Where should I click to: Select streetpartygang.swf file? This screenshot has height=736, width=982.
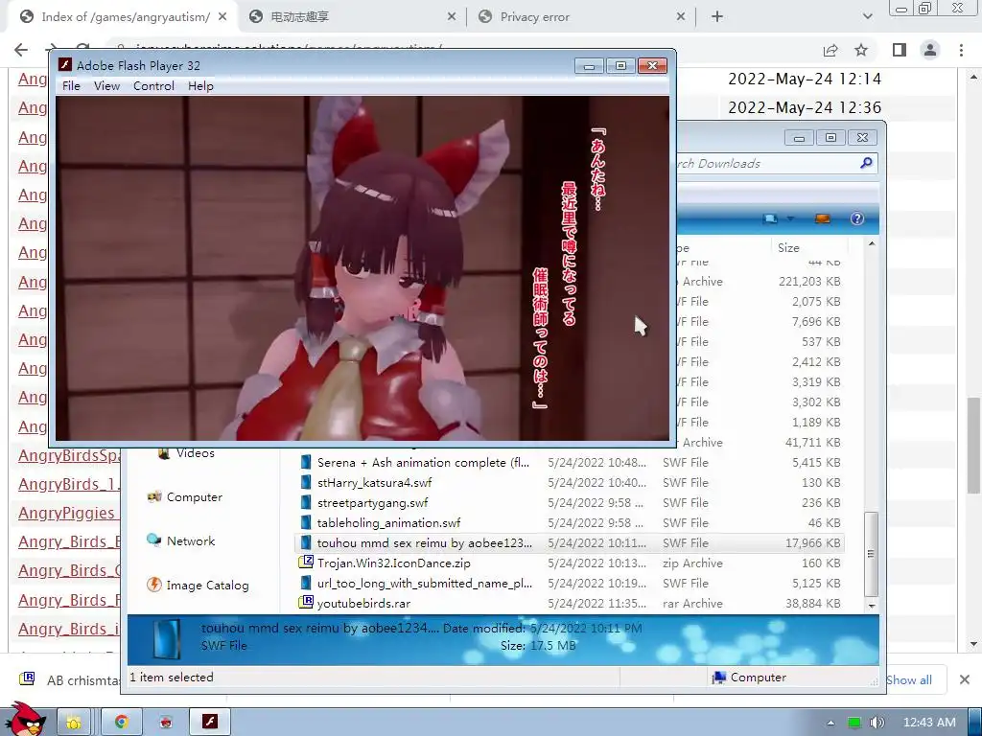point(373,502)
